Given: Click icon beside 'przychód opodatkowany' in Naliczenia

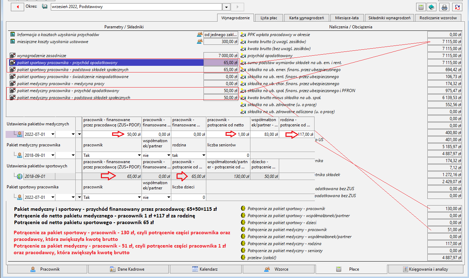Looking at the screenshot, I should (243, 56).
